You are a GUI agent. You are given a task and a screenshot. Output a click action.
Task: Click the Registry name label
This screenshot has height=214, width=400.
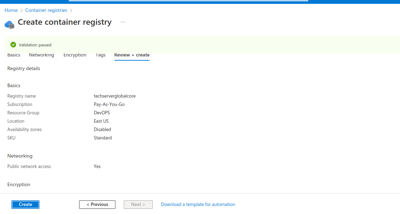[x=21, y=96]
